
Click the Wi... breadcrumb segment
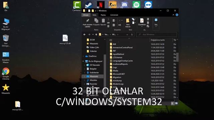click(114, 35)
